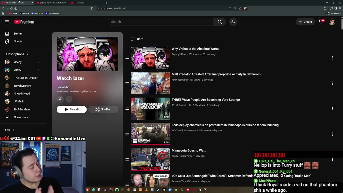Grab reorder handle of Mall Predator video
The image size is (343, 193).
click(127, 83)
